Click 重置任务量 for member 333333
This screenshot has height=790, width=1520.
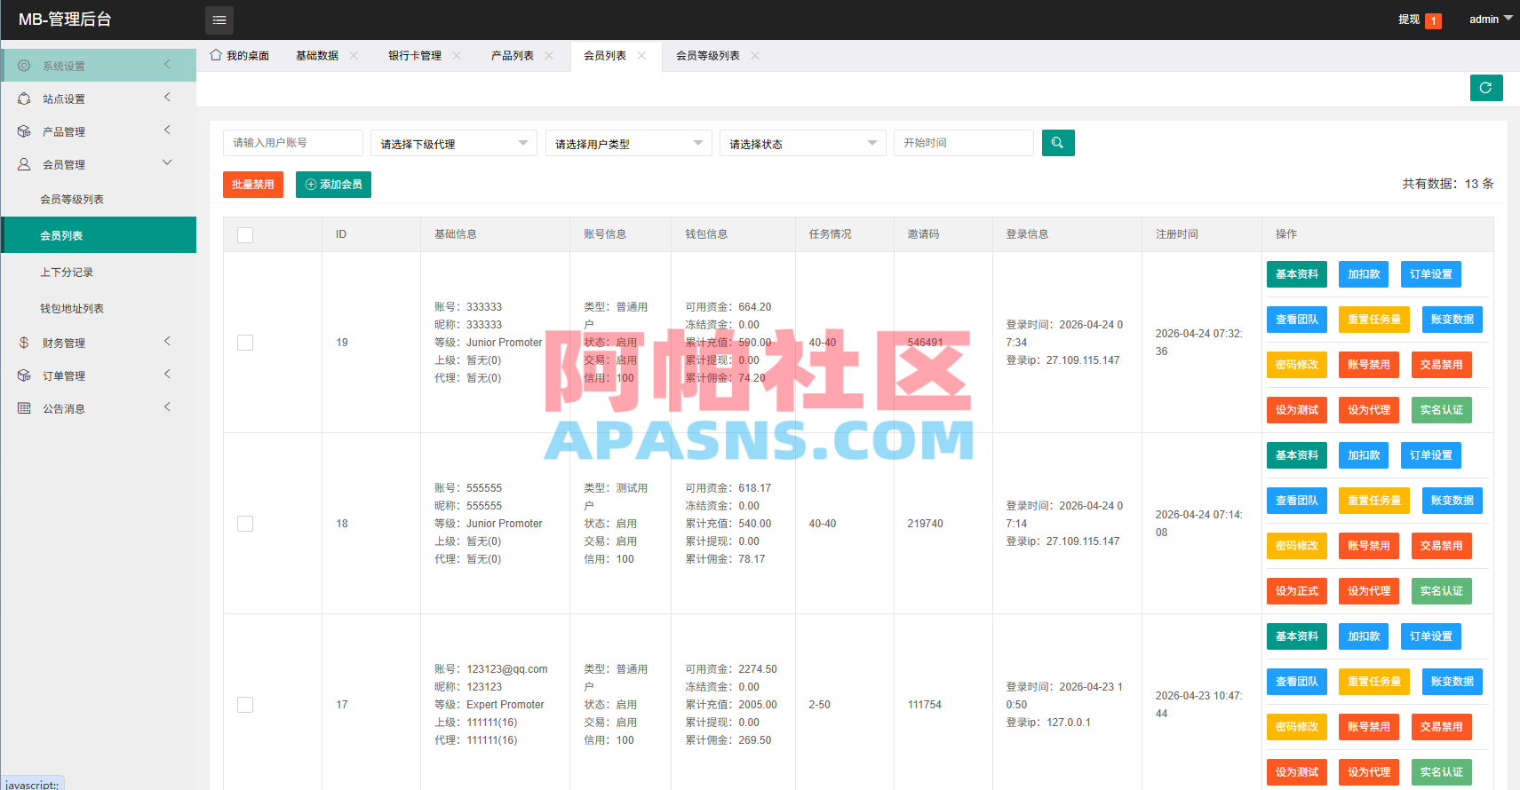[1374, 320]
